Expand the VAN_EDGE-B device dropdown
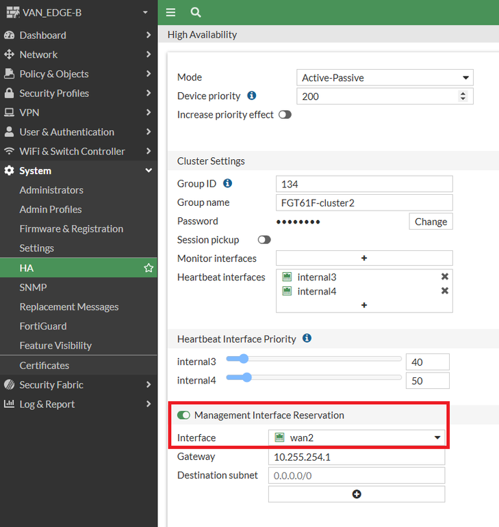This screenshot has width=499, height=527. click(145, 12)
